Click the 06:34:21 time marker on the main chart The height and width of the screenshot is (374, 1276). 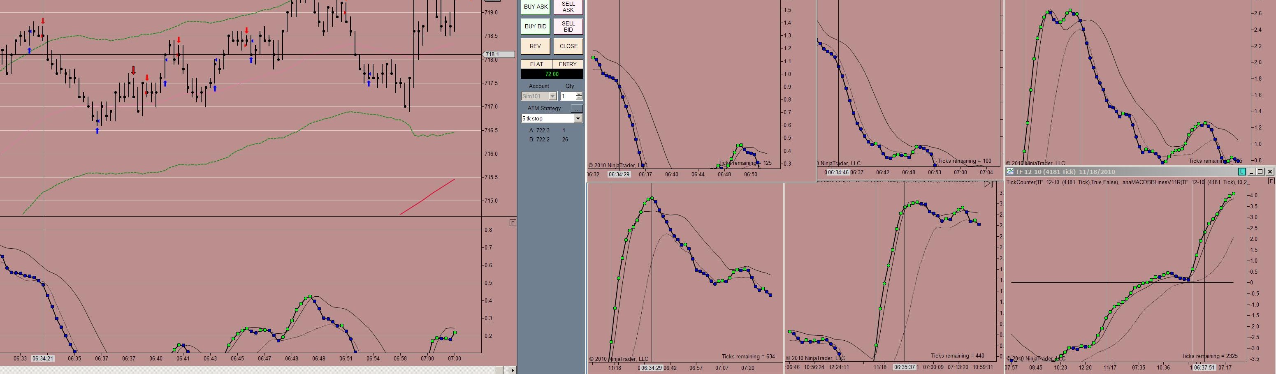tap(43, 358)
